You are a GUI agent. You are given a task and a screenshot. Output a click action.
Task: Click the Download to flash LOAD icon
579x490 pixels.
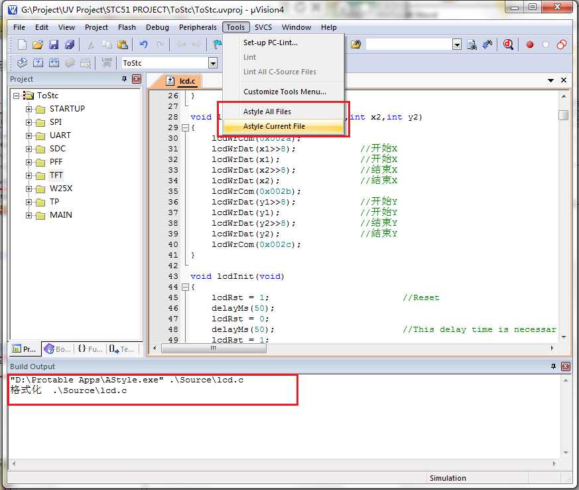[107, 62]
